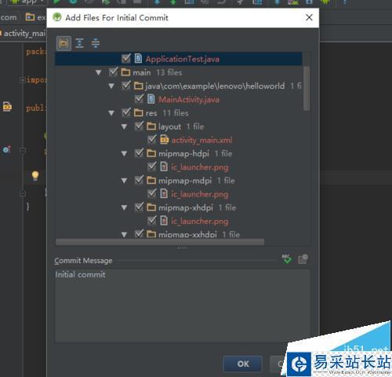The height and width of the screenshot is (377, 392).
Task: Click the mipmap-mdpi checkbox
Action: [x=139, y=180]
